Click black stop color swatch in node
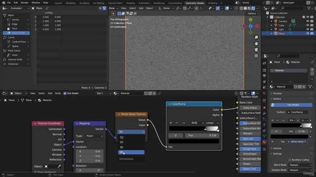 (194, 141)
